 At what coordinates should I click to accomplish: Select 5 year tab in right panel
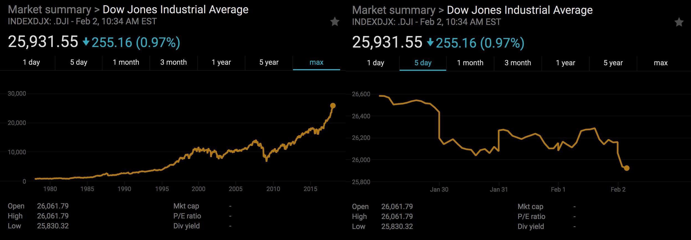613,63
